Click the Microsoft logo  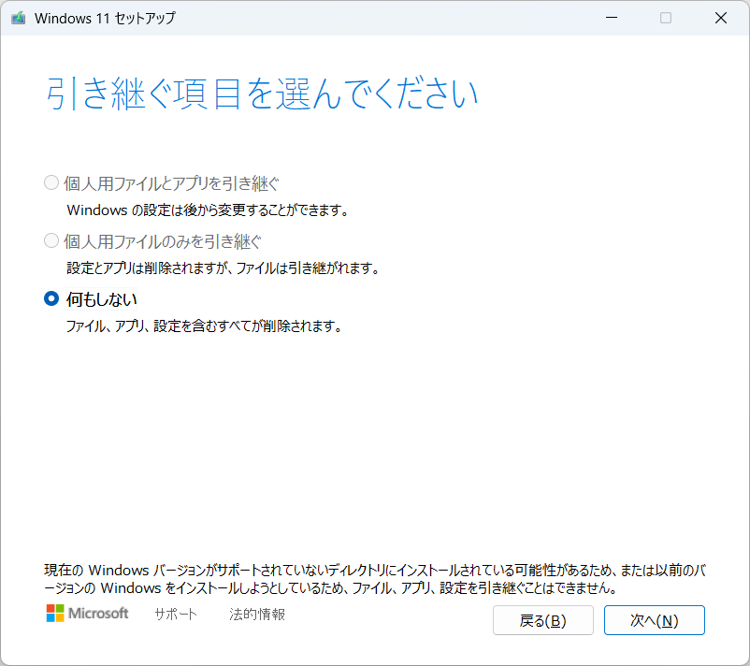88,613
